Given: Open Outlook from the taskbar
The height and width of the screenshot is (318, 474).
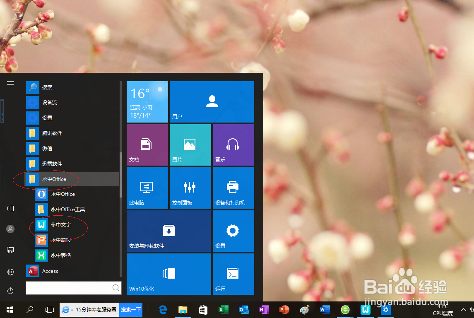Looking at the screenshot, I should point(243,310).
